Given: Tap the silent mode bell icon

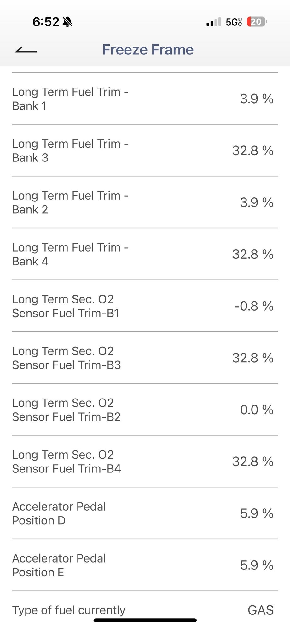Looking at the screenshot, I should pos(67,22).
